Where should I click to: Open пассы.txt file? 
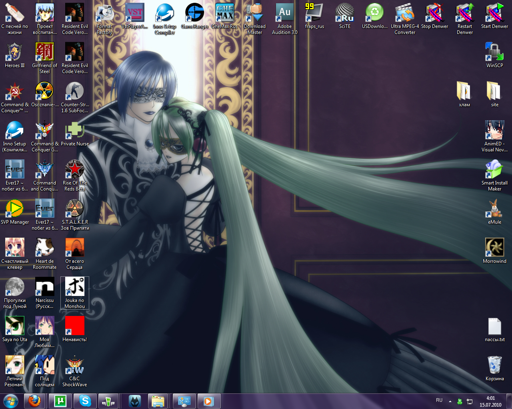click(495, 330)
